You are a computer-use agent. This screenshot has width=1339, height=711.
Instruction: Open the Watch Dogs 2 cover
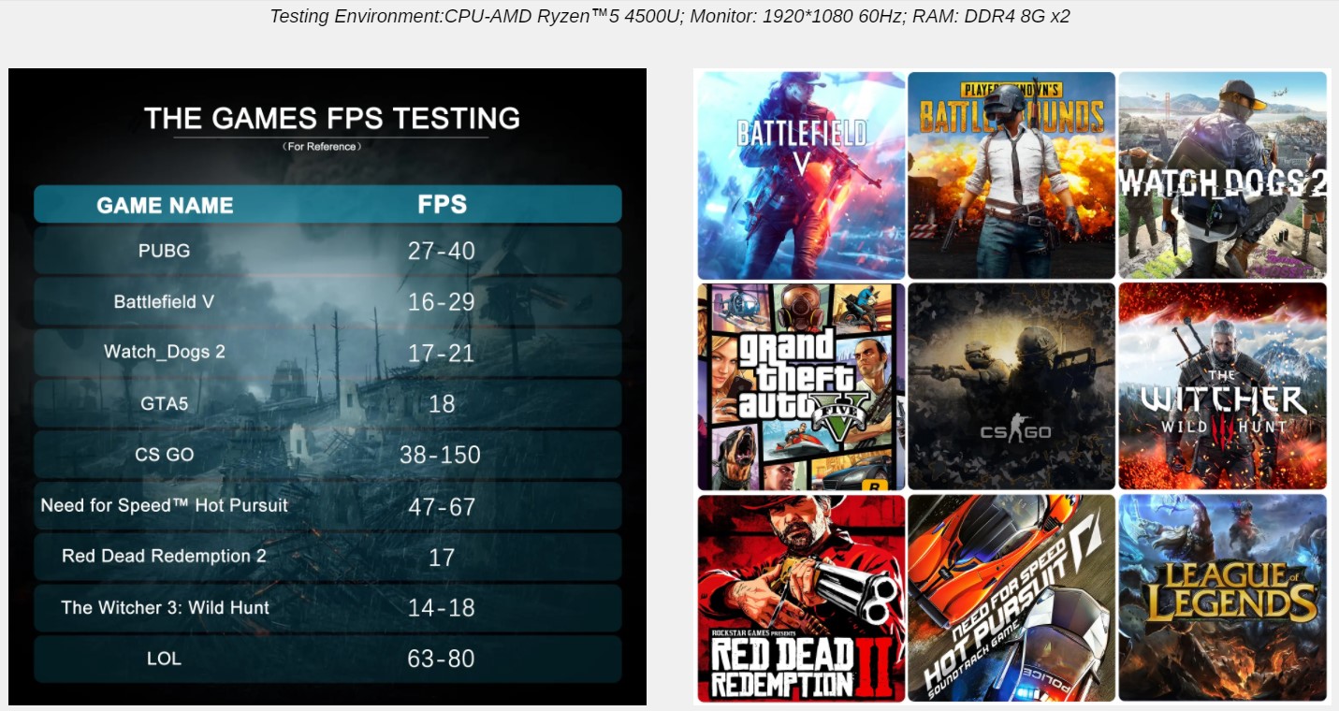1222,175
